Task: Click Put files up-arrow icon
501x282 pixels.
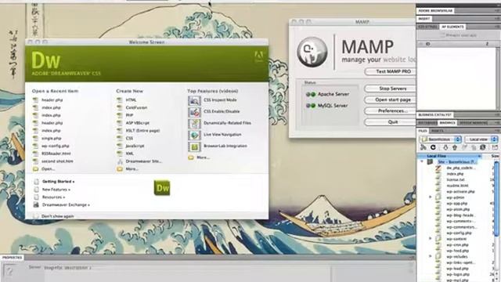Action: 455,147
